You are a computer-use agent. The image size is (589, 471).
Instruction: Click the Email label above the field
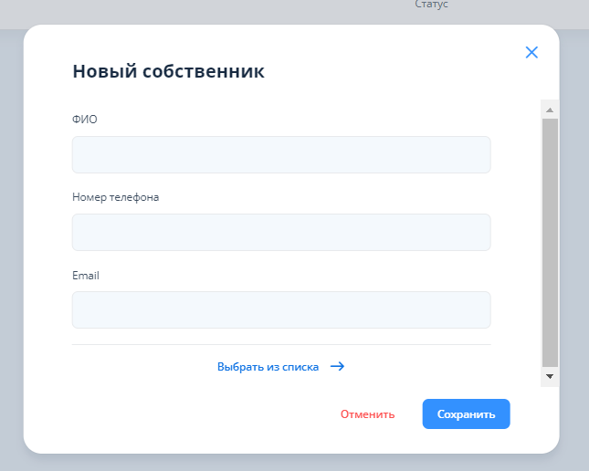85,275
